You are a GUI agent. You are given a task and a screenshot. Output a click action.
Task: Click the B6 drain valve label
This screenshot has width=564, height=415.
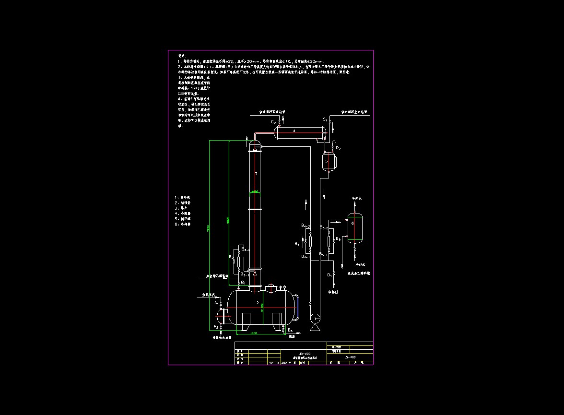coord(290,330)
